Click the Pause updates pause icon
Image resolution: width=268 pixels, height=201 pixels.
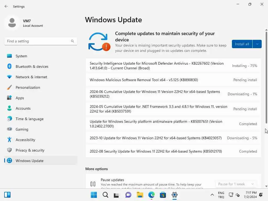tap(93, 184)
